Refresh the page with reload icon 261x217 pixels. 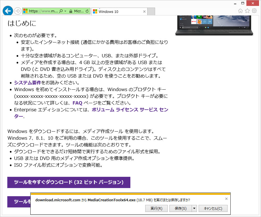coord(87,11)
